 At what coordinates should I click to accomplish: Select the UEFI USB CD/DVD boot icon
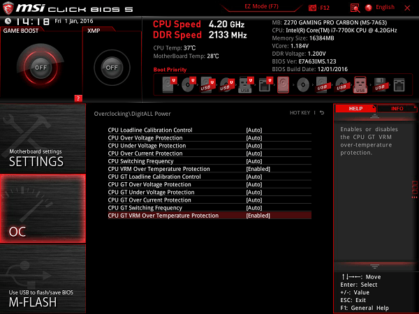coord(227,84)
